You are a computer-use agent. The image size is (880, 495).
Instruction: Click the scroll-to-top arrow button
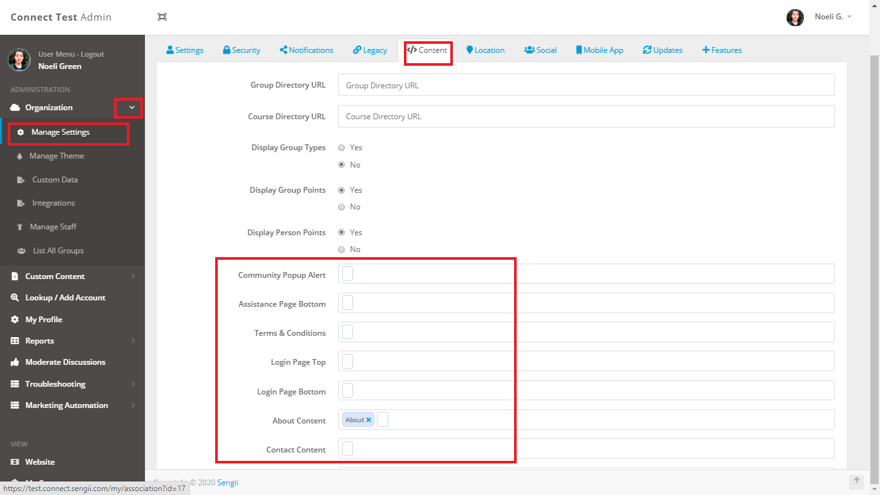856,481
